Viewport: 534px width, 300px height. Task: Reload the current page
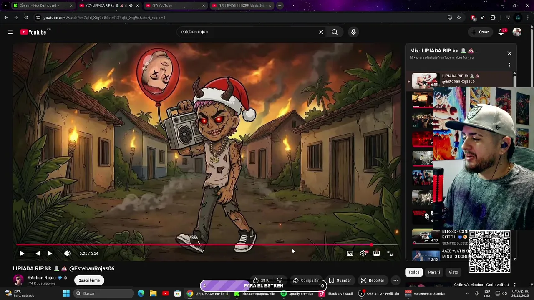[x=26, y=17]
